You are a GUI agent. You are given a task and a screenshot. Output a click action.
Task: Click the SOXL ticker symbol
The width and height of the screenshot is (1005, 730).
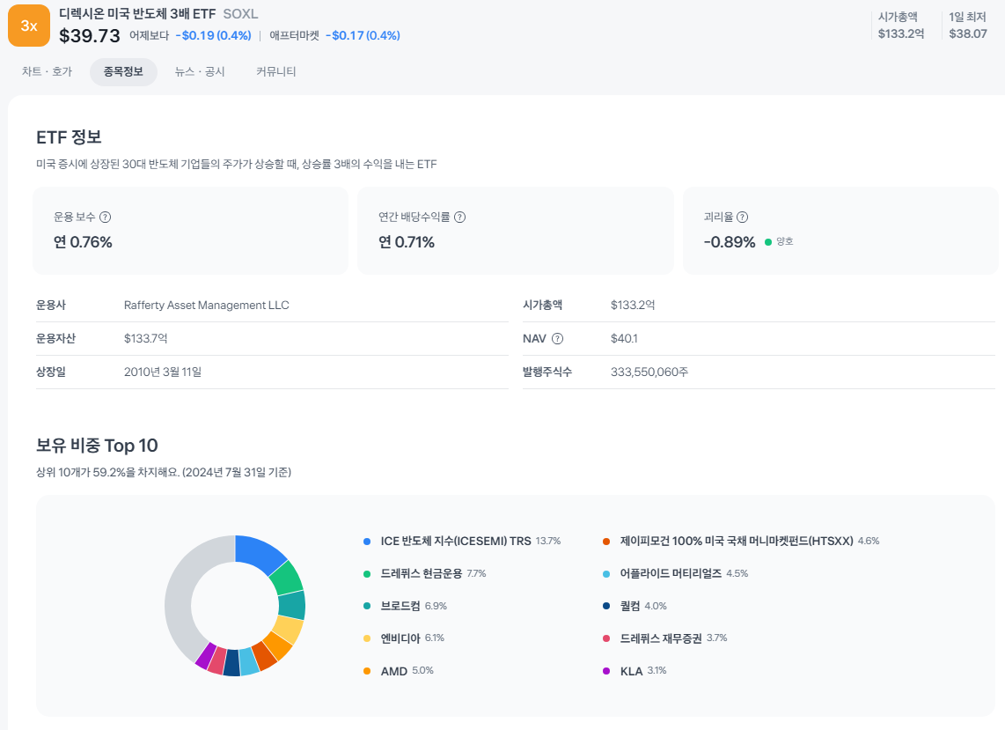[240, 13]
